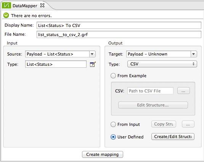
Task: Click the File Name input field
Action: (x=119, y=35)
